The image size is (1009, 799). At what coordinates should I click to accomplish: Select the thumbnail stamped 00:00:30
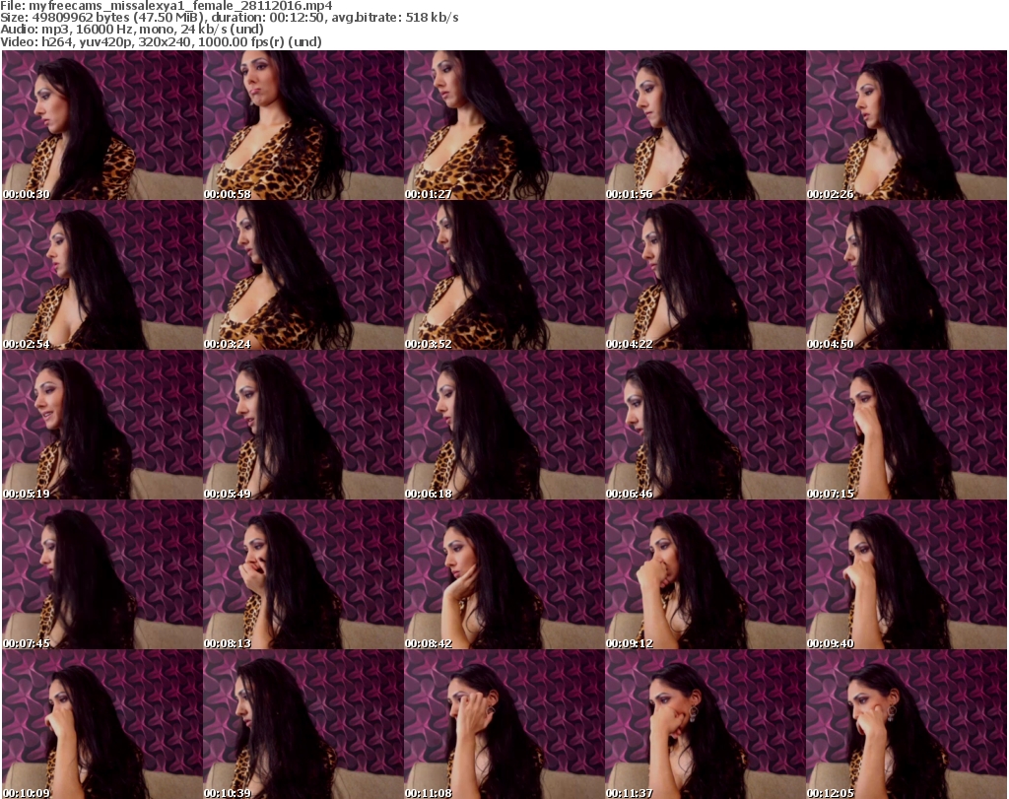click(x=102, y=125)
